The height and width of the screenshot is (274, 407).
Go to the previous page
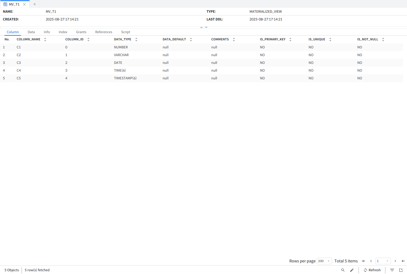[371, 261]
